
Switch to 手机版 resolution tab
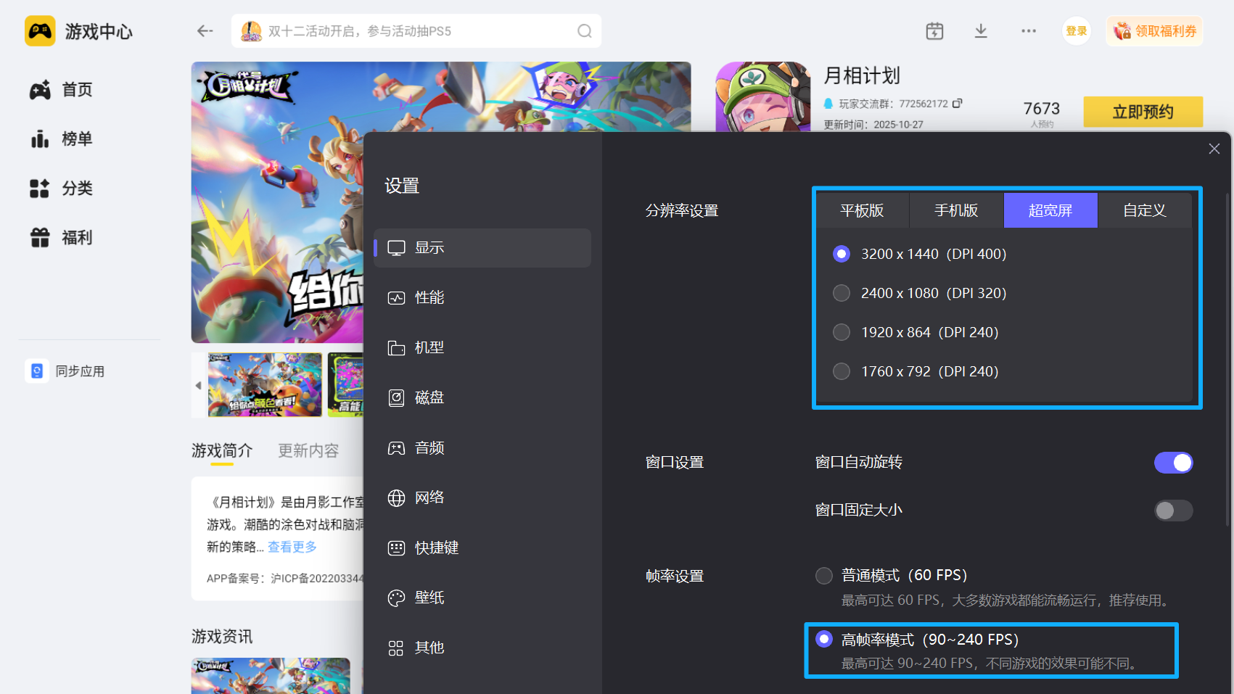pos(956,210)
